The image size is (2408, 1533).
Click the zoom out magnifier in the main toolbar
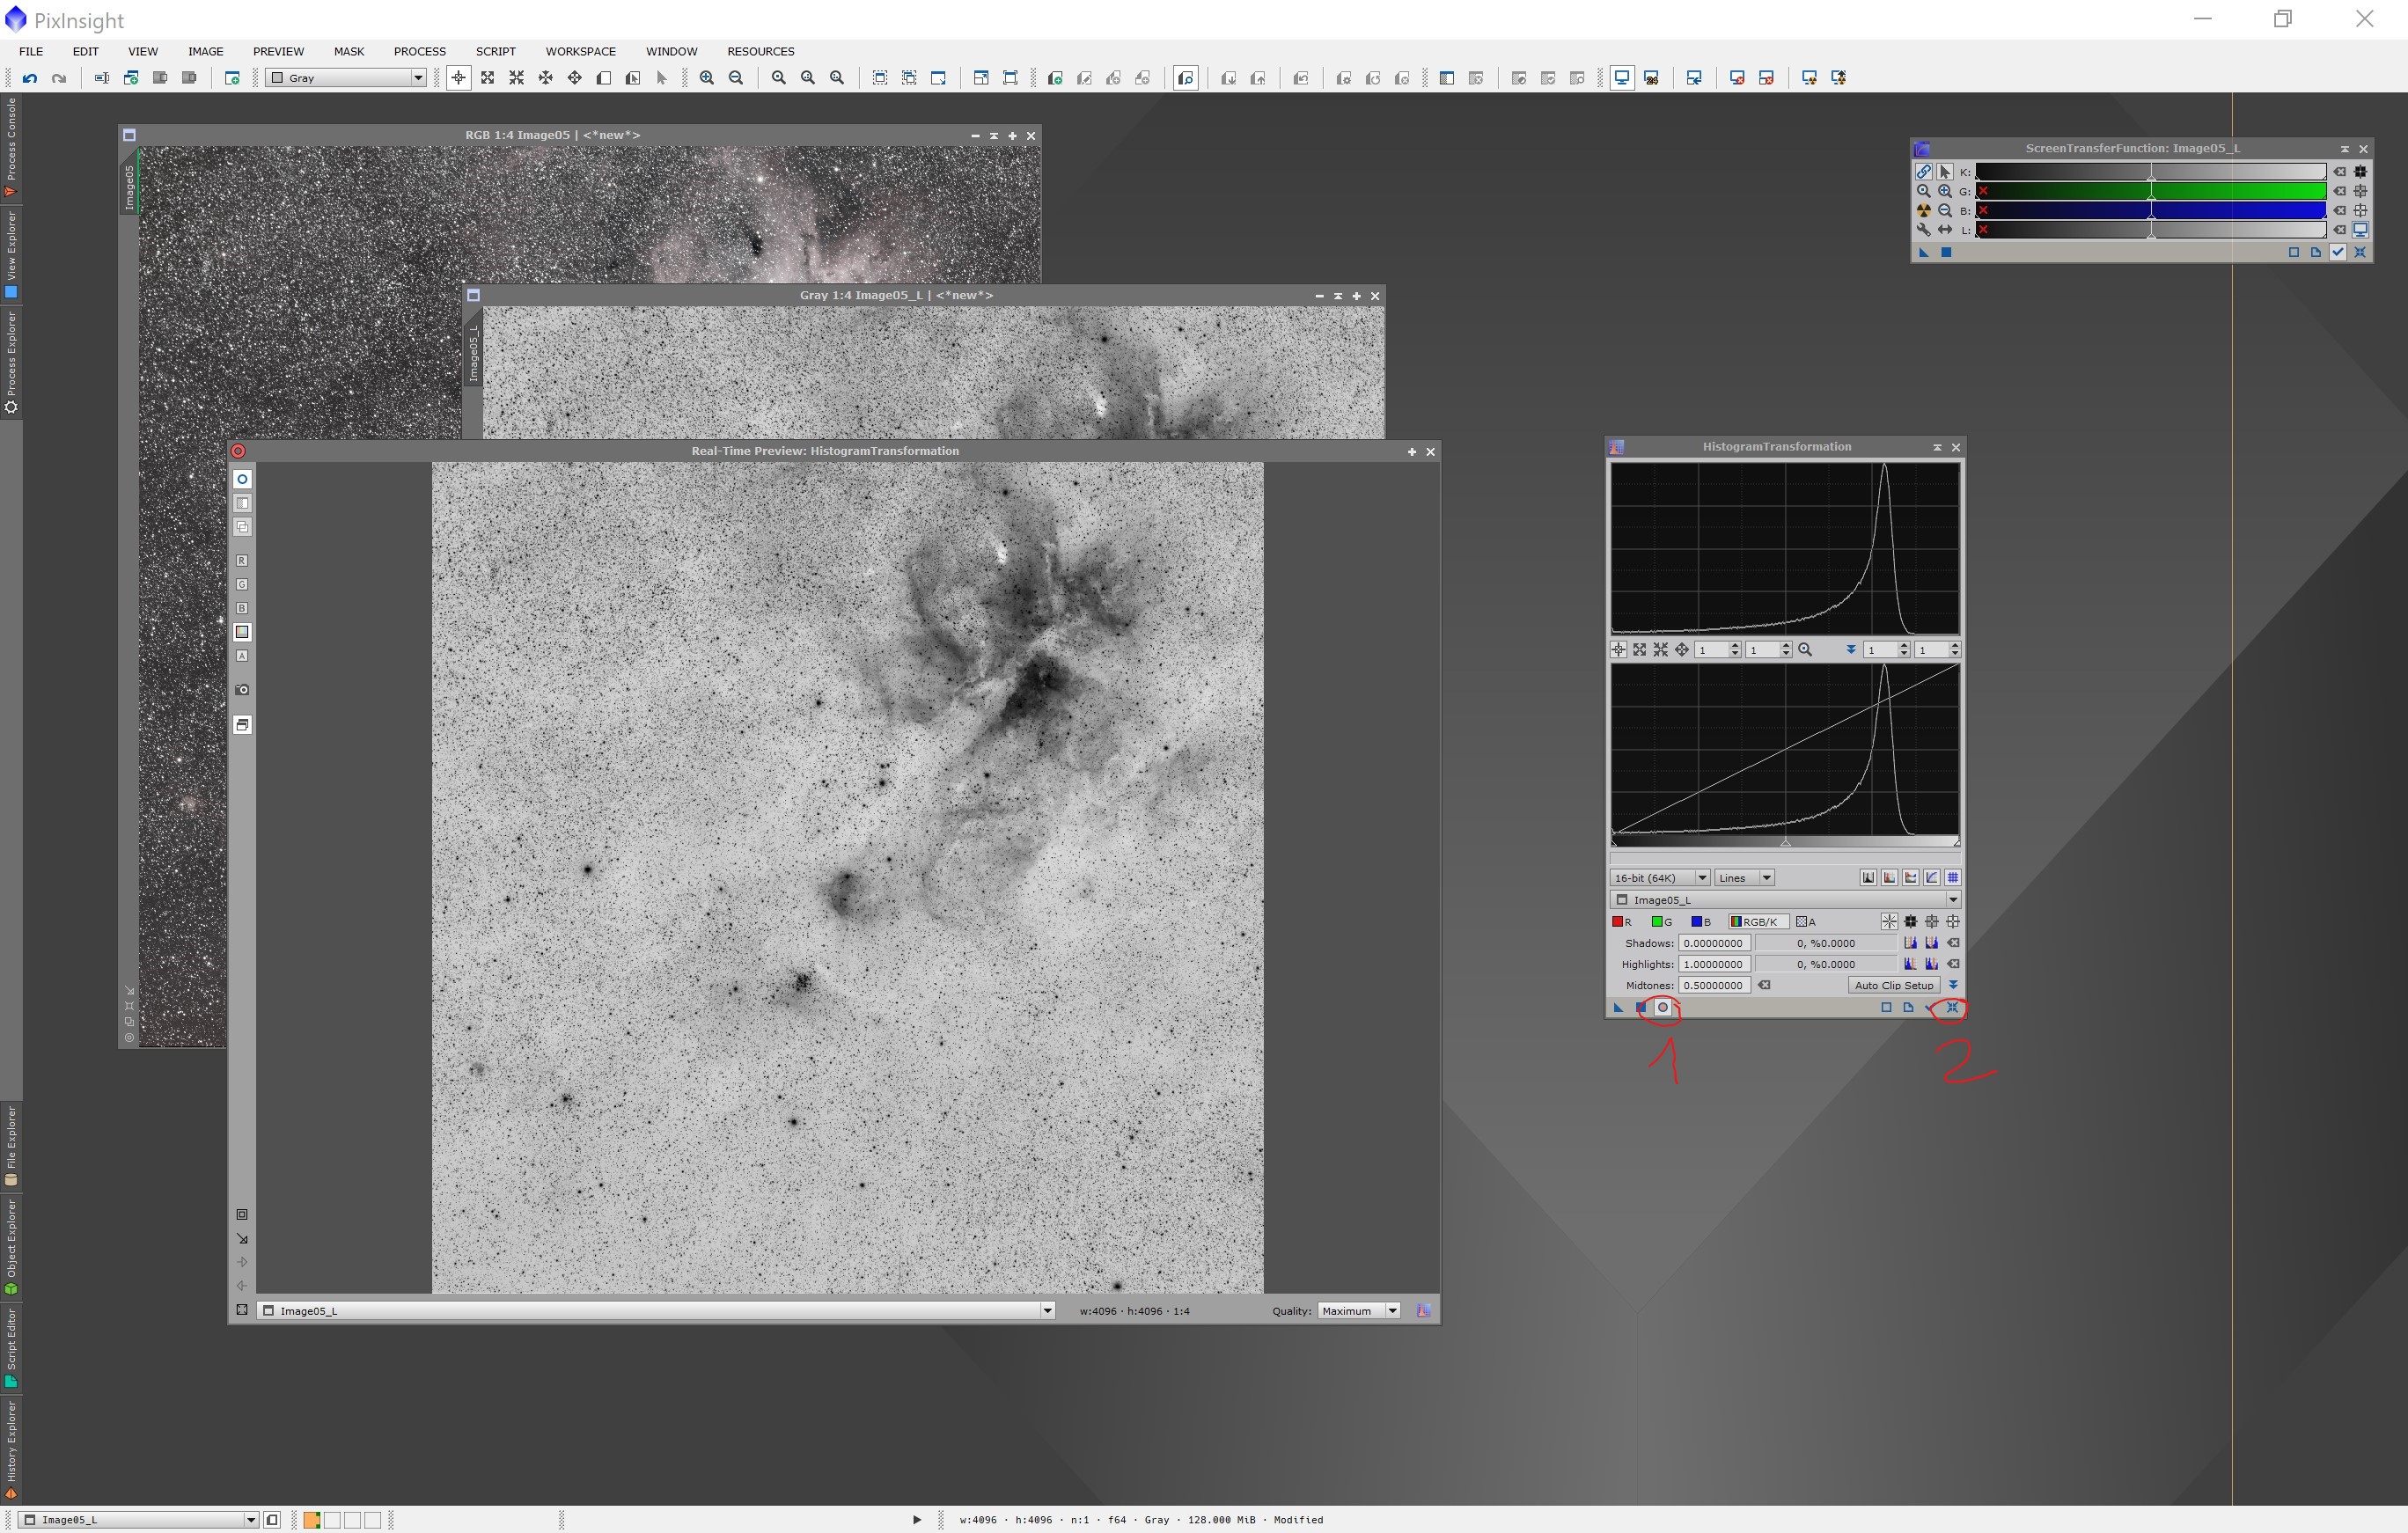pos(736,78)
